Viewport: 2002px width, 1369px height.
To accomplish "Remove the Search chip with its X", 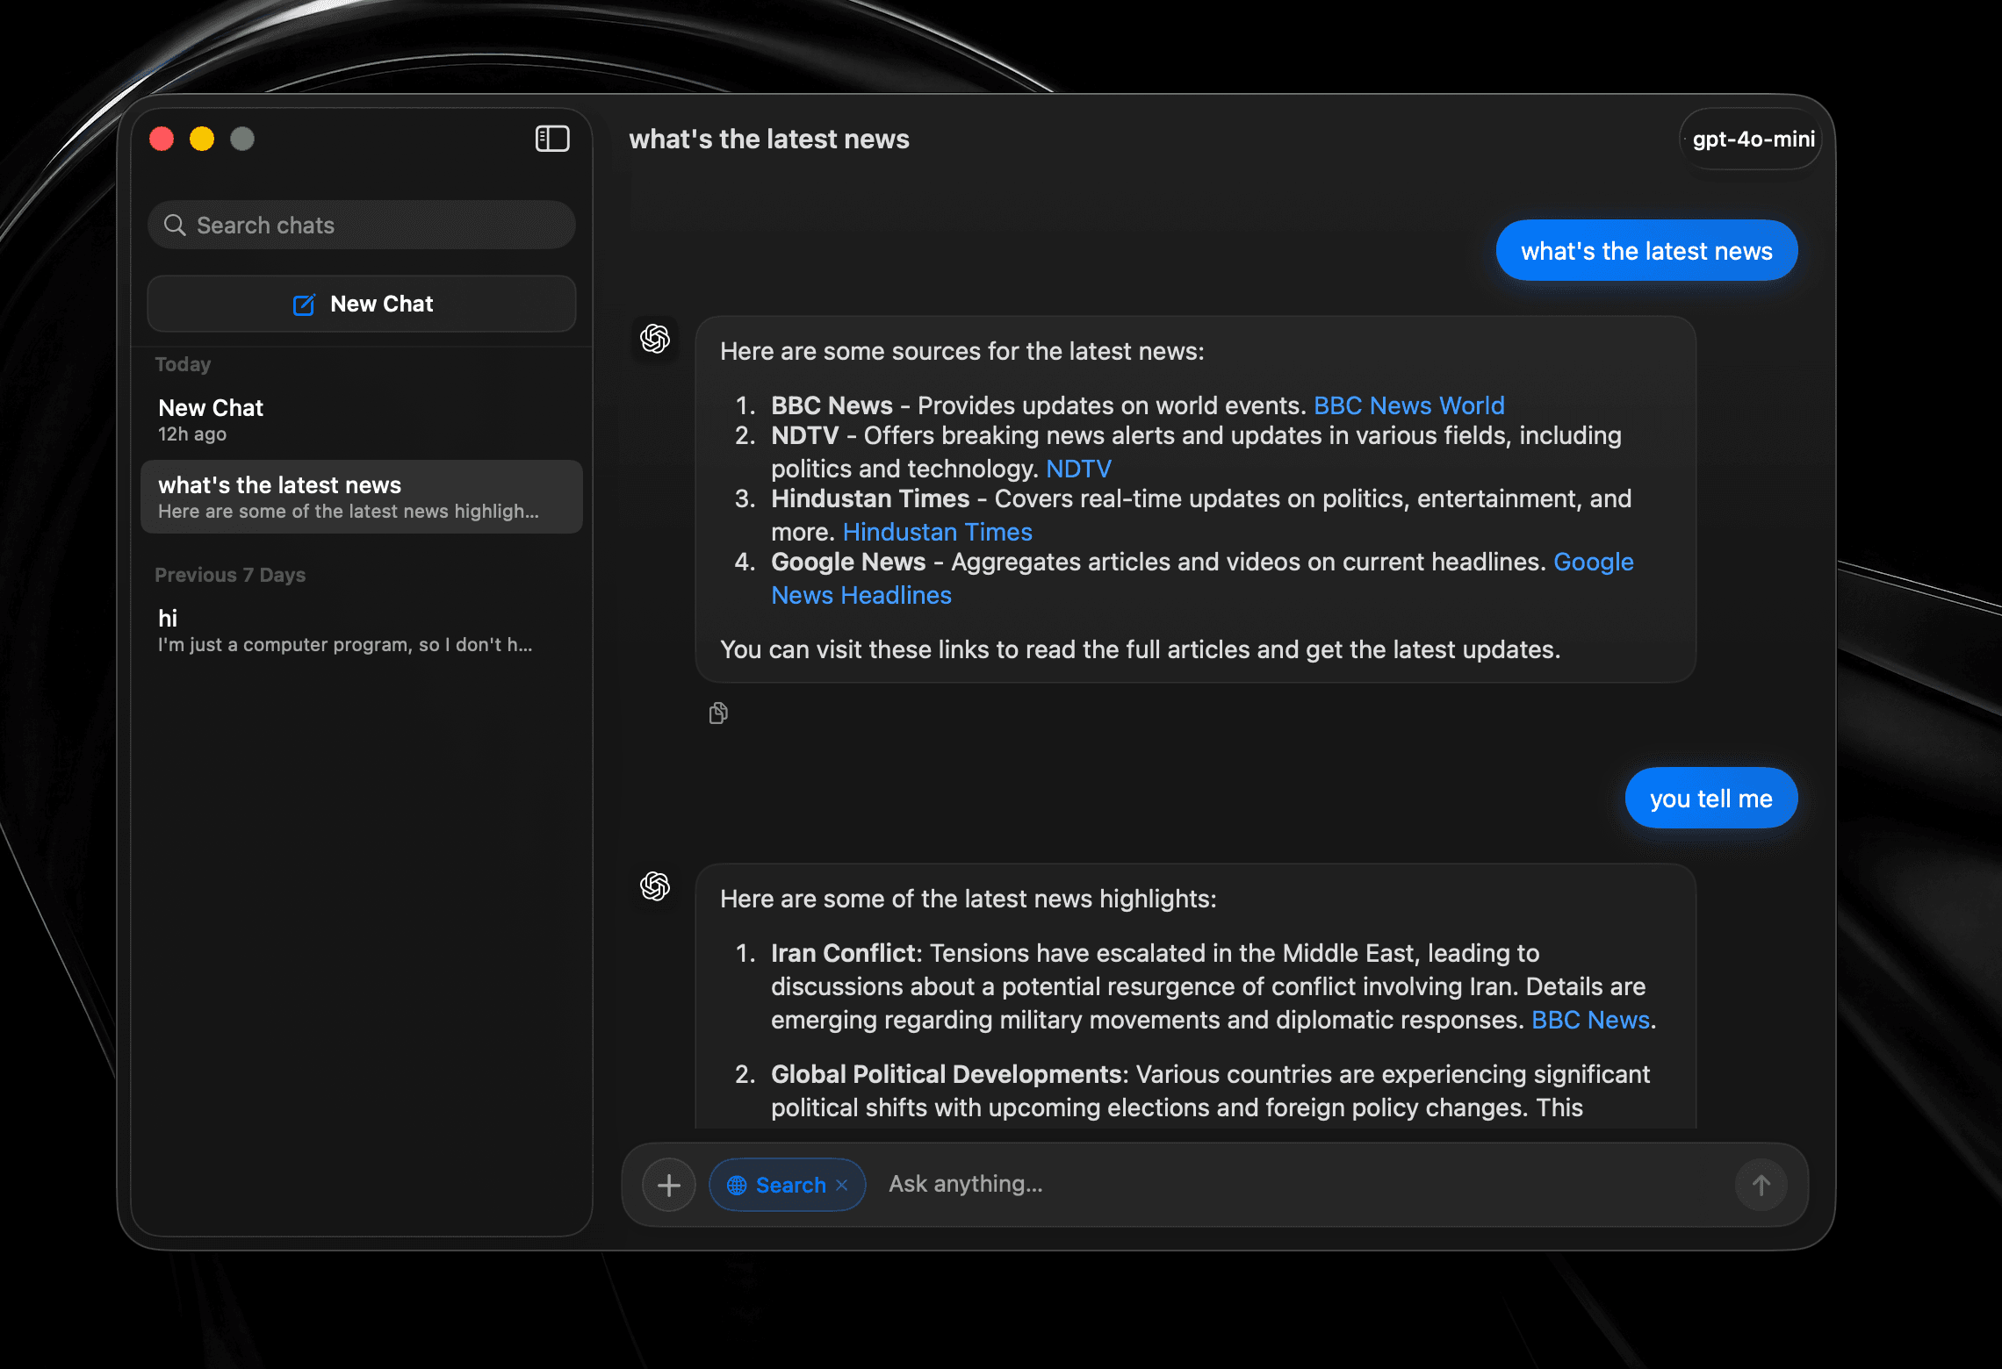I will [x=842, y=1186].
